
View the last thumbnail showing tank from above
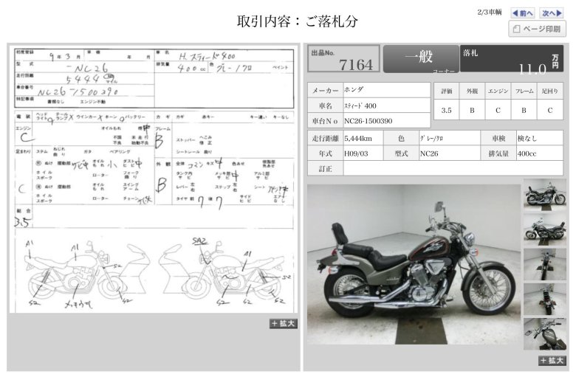pyautogui.click(x=545, y=333)
